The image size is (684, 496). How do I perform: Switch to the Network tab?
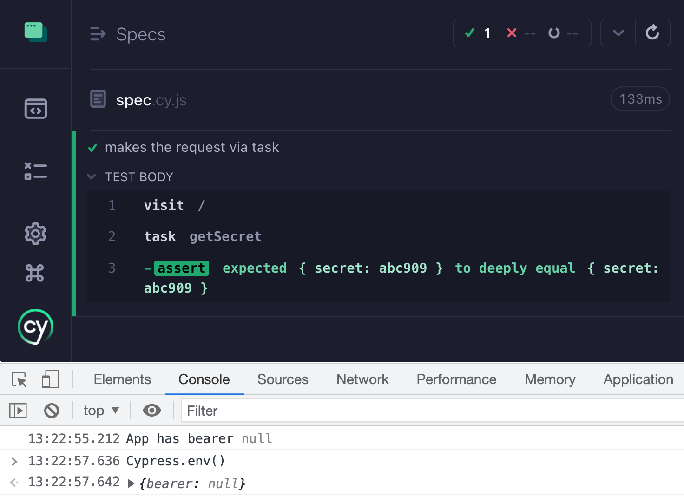tap(362, 379)
